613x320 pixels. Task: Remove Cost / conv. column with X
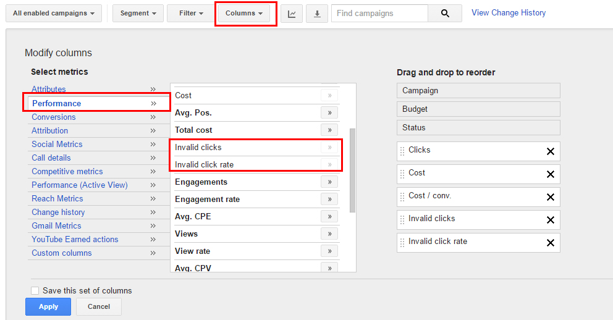pyautogui.click(x=551, y=197)
